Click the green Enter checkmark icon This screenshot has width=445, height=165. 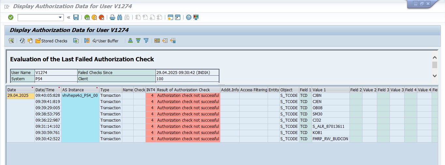11,17
